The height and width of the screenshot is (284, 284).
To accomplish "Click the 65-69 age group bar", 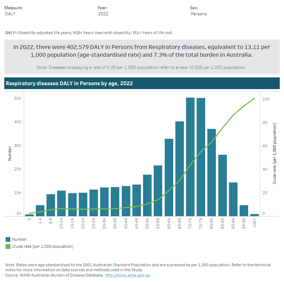I will point(180,169).
